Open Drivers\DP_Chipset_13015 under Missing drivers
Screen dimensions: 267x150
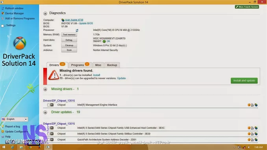59,101
